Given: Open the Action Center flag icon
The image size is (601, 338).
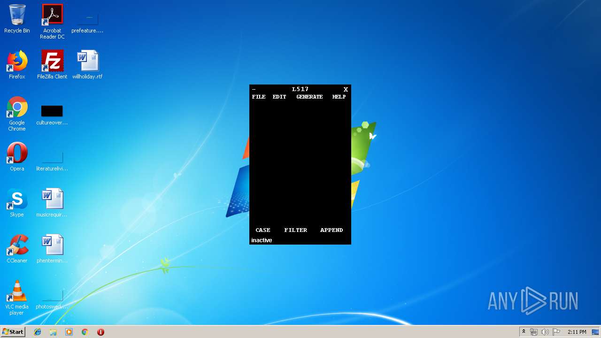Looking at the screenshot, I should pos(556,332).
